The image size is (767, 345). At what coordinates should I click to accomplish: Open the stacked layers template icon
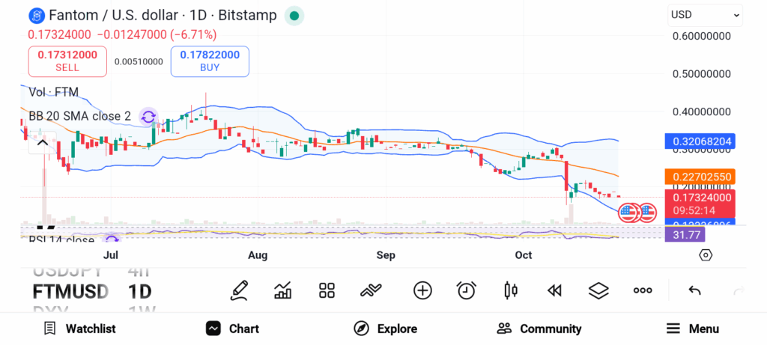[x=598, y=290]
